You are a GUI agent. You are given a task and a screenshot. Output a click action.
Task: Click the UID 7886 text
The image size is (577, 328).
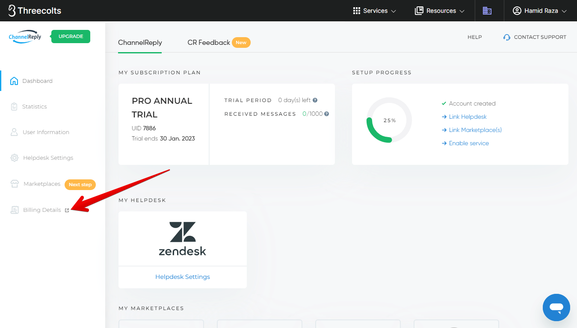144,128
